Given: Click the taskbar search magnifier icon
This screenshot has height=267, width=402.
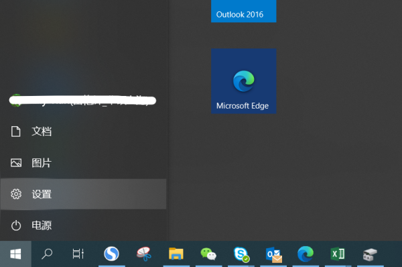Looking at the screenshot, I should 47,254.
